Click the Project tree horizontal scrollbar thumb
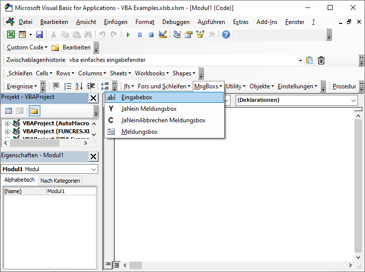 tap(34, 143)
